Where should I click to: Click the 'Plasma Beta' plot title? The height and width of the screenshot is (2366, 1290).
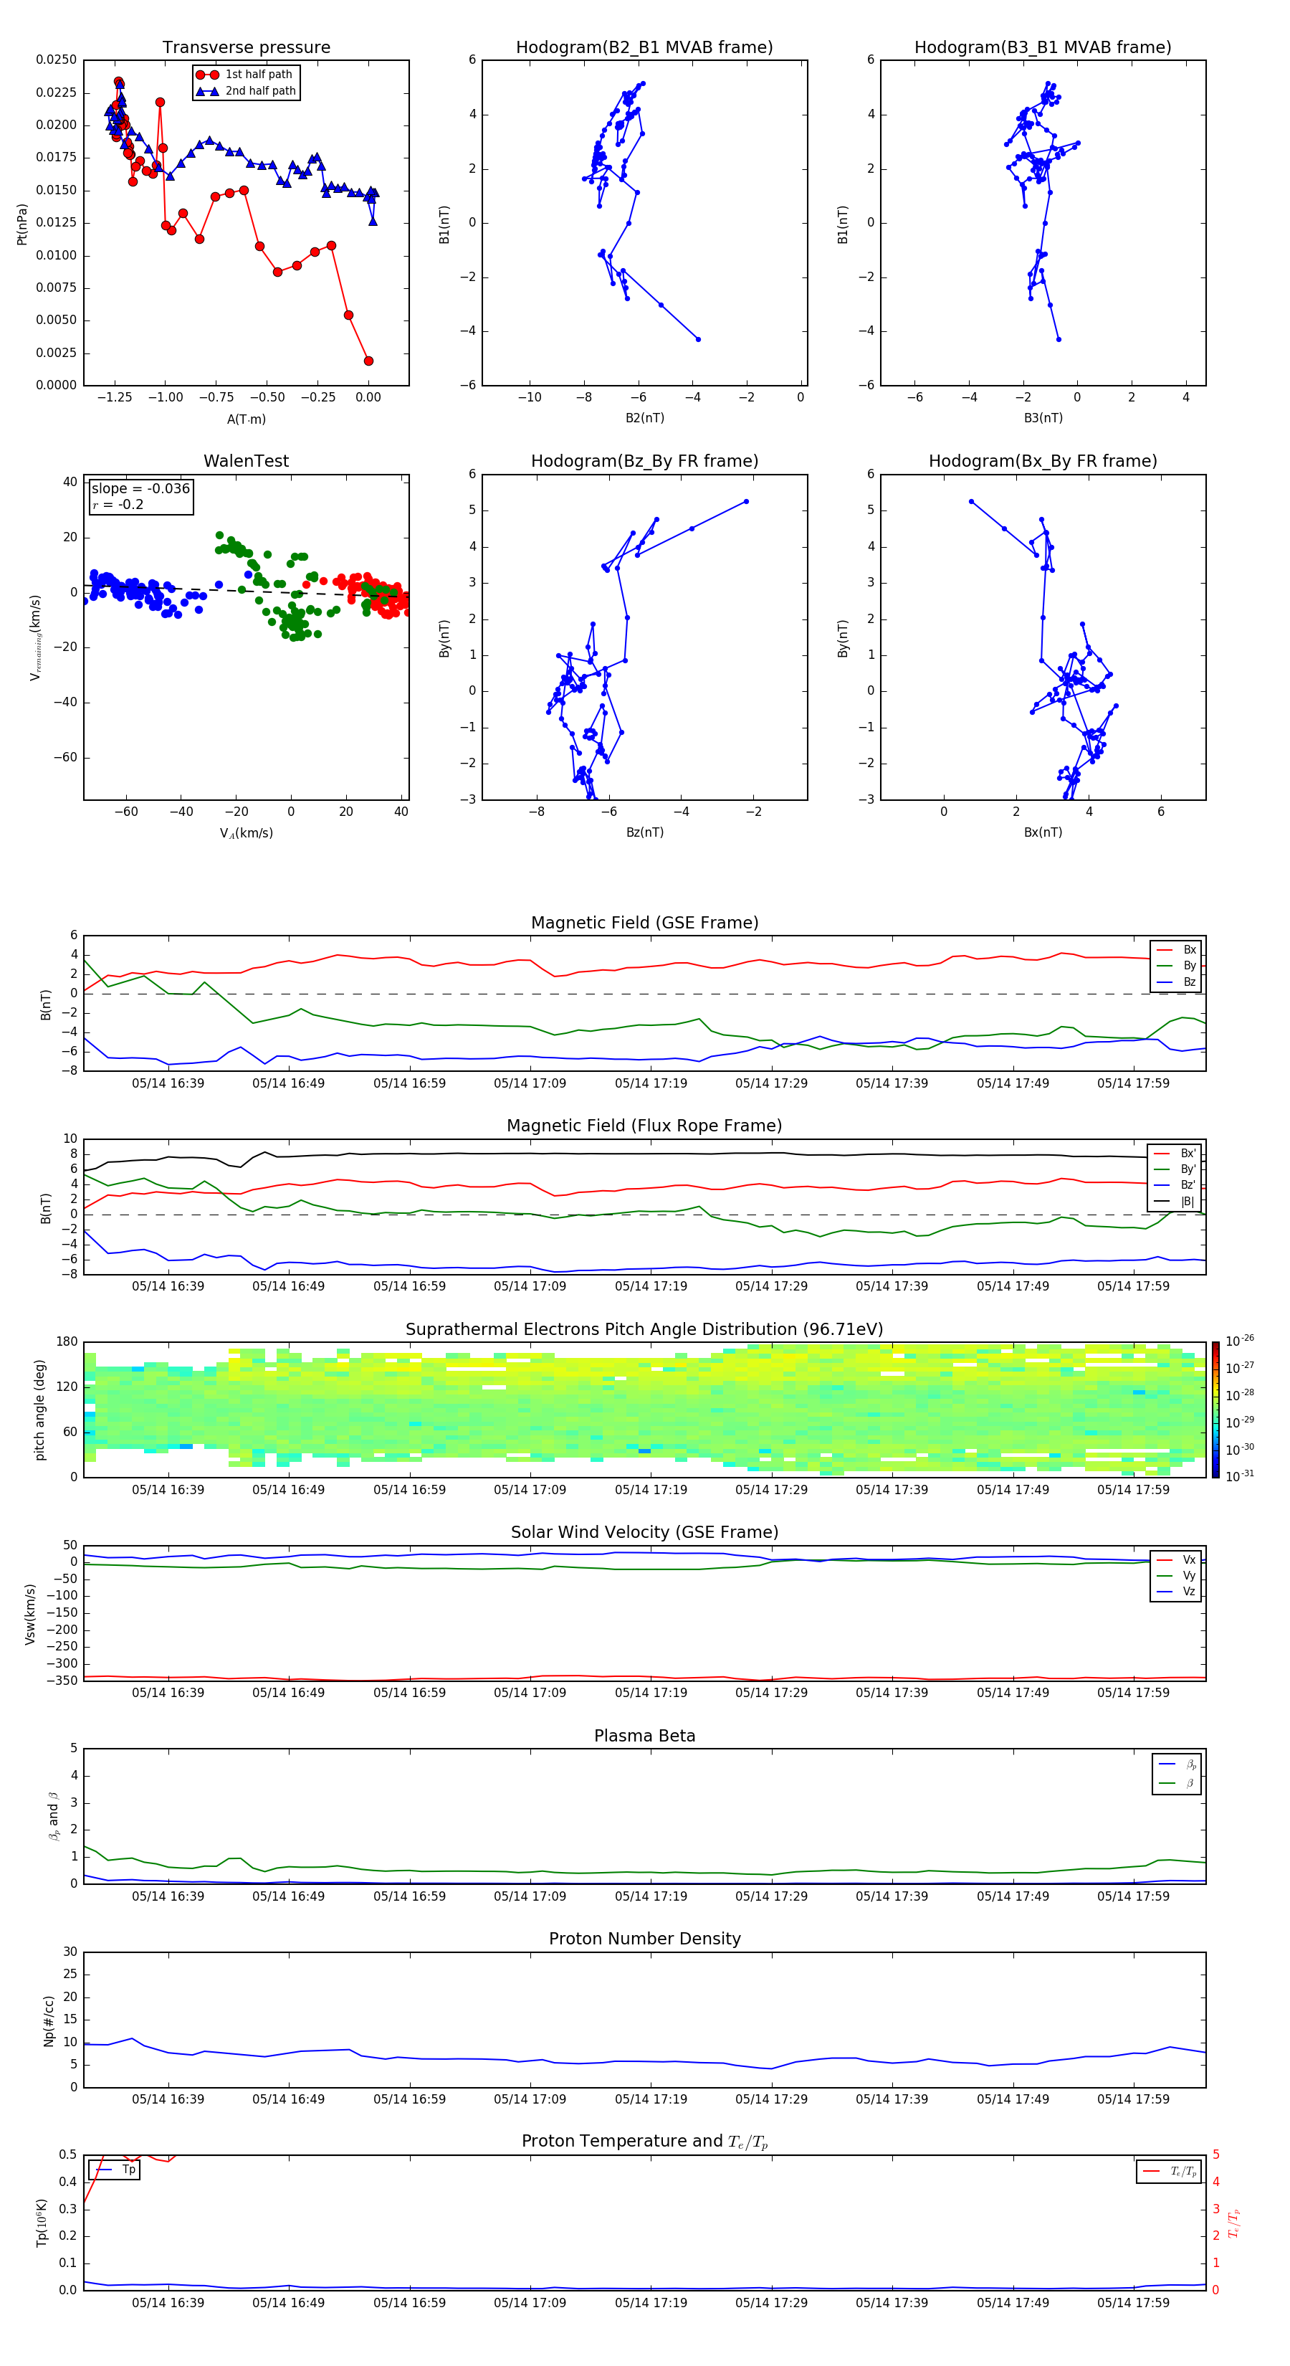pyautogui.click(x=644, y=1736)
